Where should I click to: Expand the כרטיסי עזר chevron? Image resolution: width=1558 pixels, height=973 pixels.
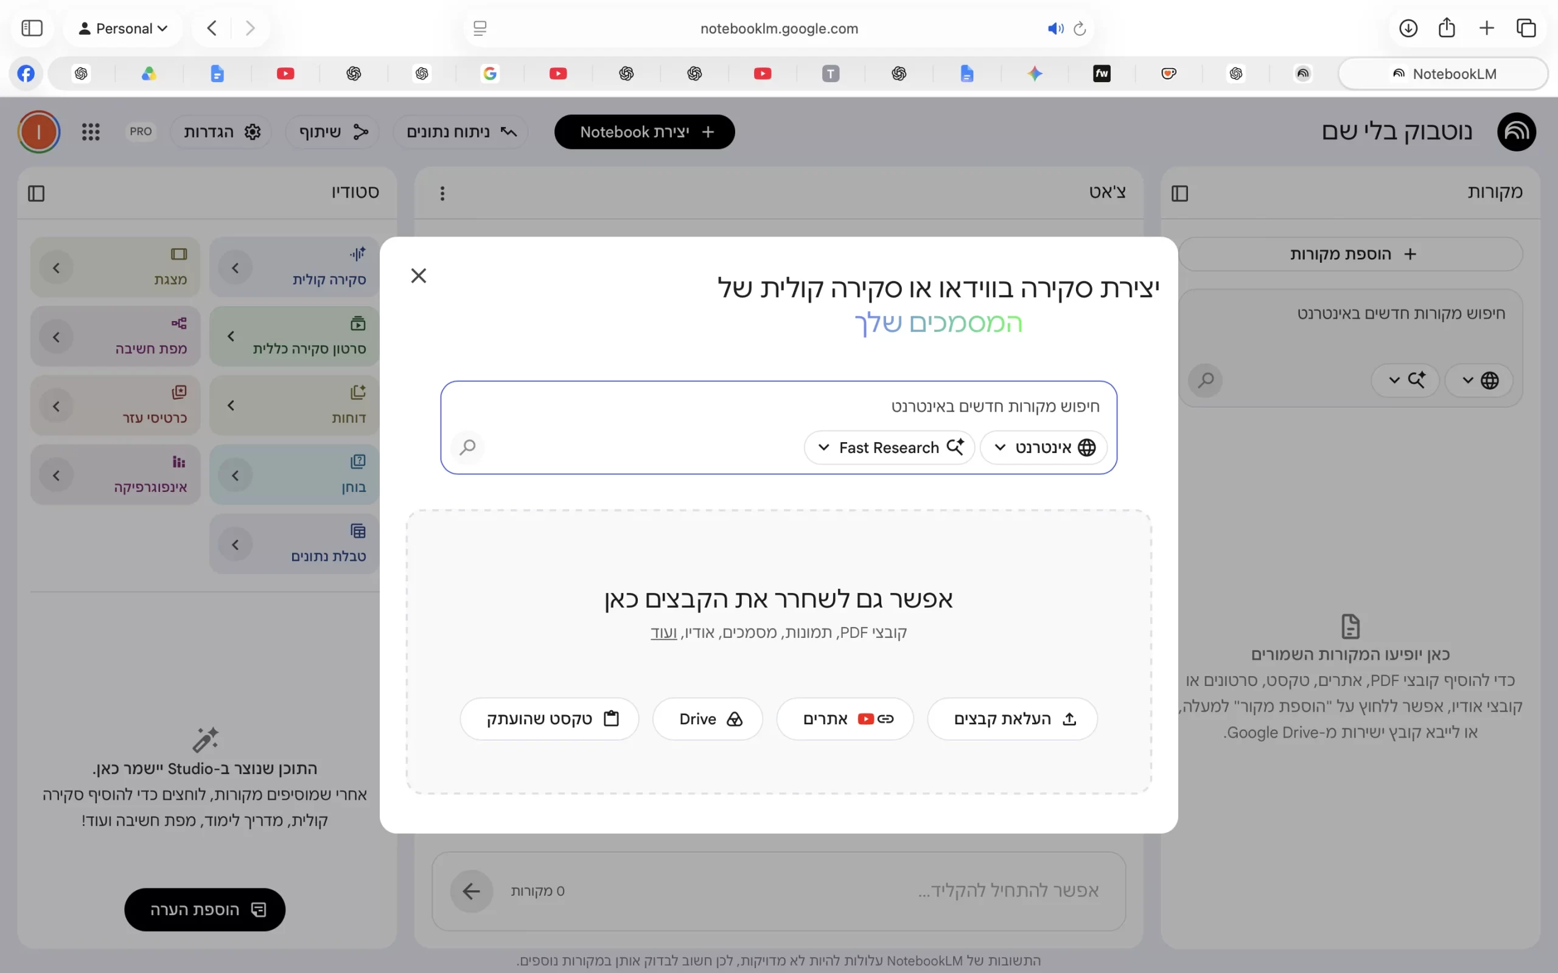[x=56, y=407]
